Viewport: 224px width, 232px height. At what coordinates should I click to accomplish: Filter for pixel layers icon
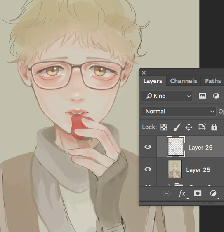pyautogui.click(x=203, y=96)
